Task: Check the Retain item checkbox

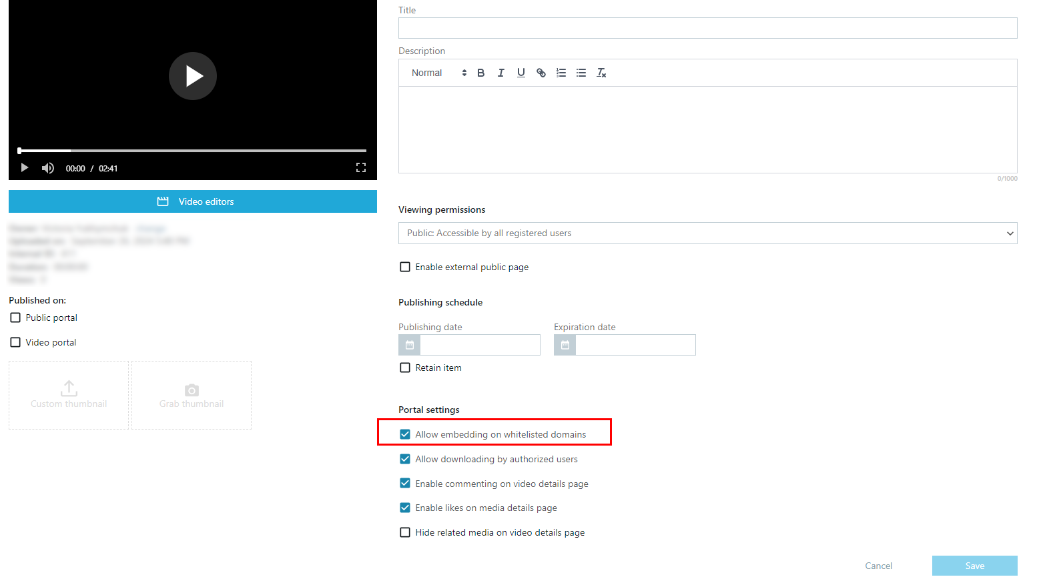Action: click(405, 367)
